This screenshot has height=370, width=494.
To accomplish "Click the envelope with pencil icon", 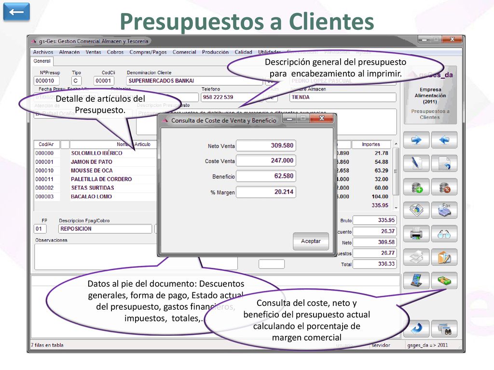I will tap(444, 257).
